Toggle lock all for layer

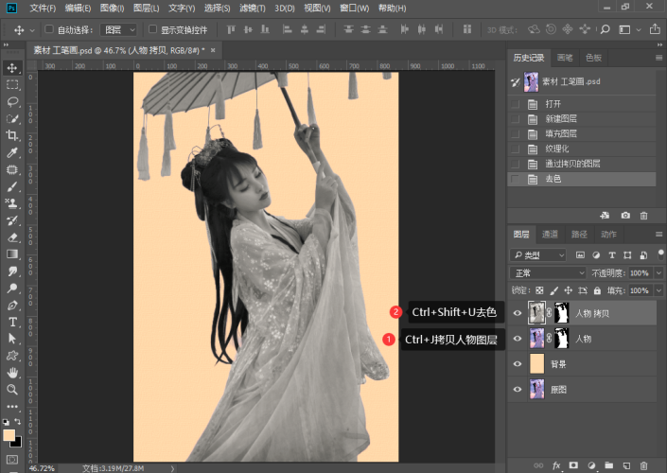(x=597, y=290)
